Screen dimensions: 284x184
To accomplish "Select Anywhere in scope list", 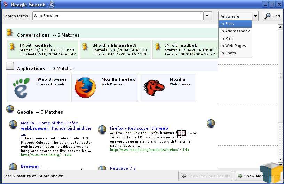I will click(x=235, y=16).
